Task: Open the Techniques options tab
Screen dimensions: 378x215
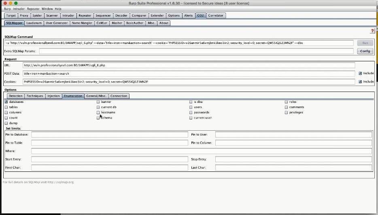Action: 35,96
